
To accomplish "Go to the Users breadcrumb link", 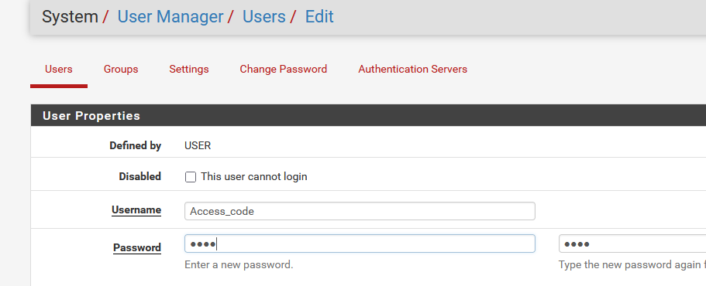I will tap(263, 17).
